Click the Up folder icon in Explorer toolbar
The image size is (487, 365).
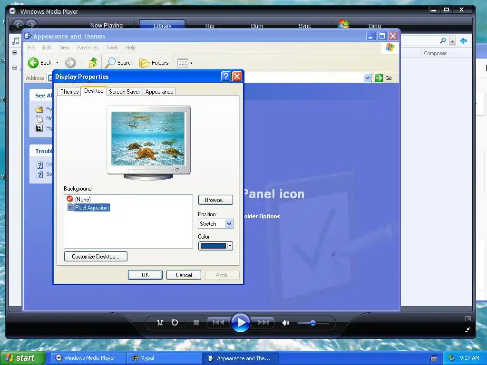(93, 63)
